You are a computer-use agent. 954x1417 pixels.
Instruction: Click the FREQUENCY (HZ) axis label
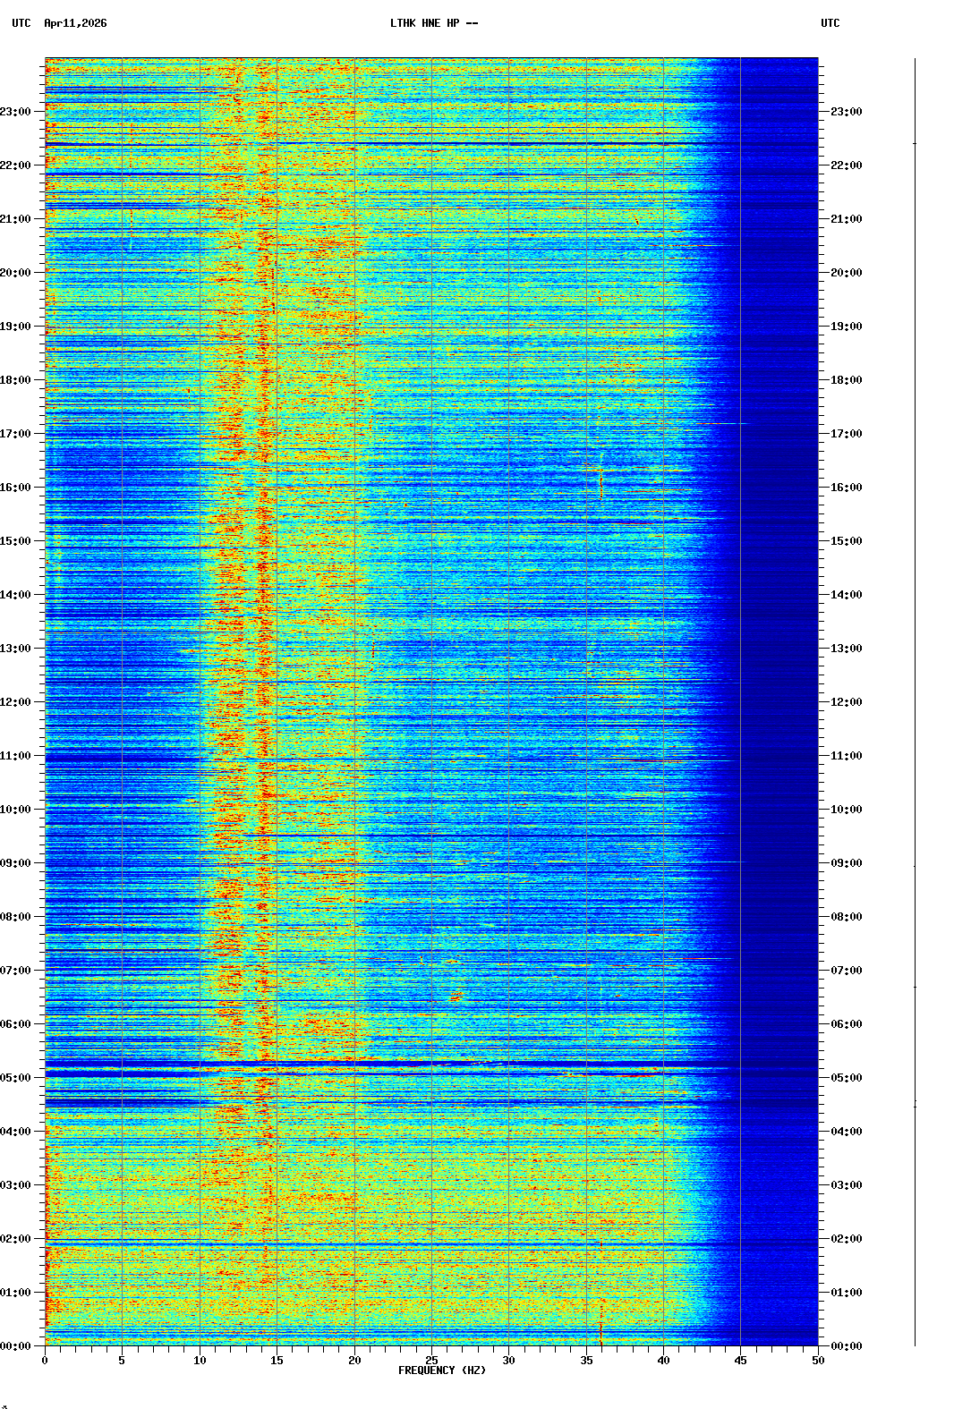(x=442, y=1370)
